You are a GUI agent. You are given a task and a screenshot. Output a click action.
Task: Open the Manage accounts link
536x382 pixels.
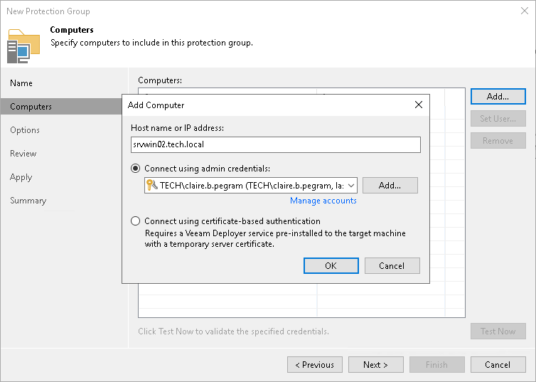click(323, 201)
